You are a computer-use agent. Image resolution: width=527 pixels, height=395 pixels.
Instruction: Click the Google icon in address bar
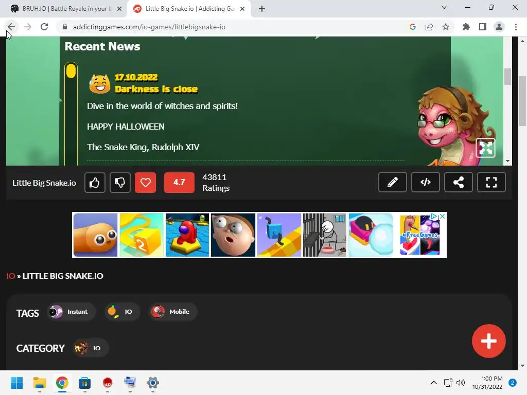[x=413, y=27]
